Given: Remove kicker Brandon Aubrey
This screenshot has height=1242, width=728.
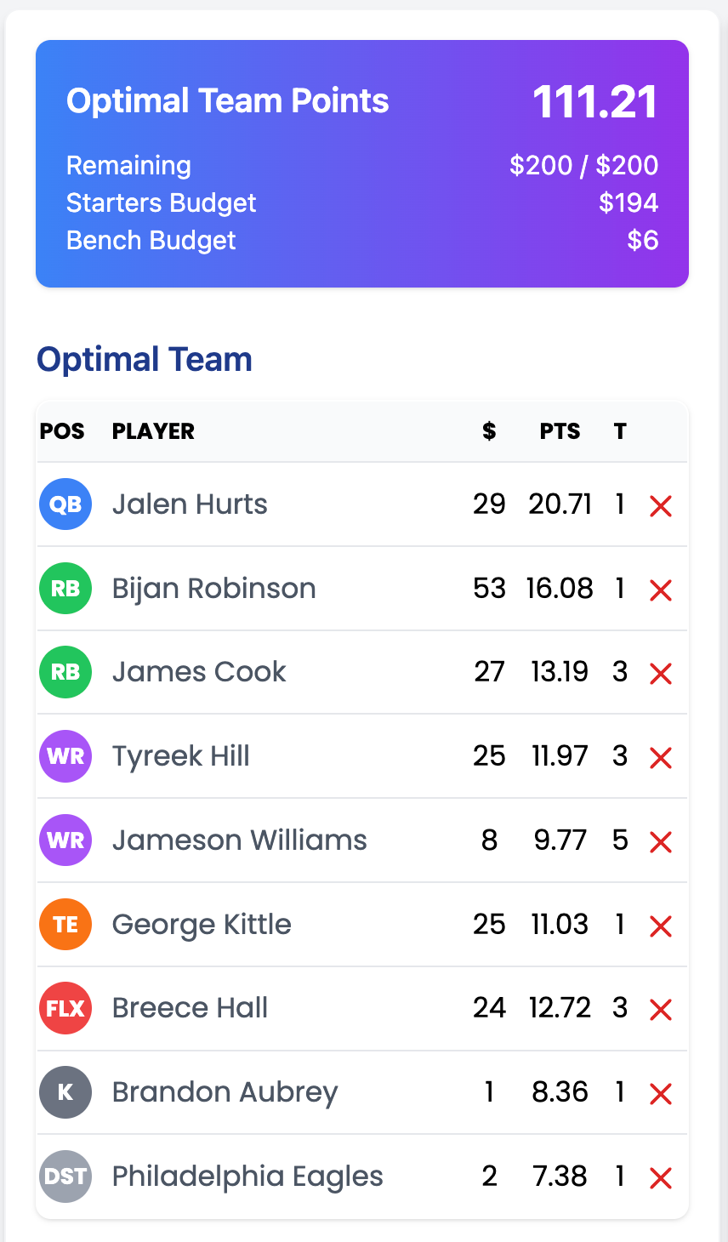Looking at the screenshot, I should coord(661,1093).
